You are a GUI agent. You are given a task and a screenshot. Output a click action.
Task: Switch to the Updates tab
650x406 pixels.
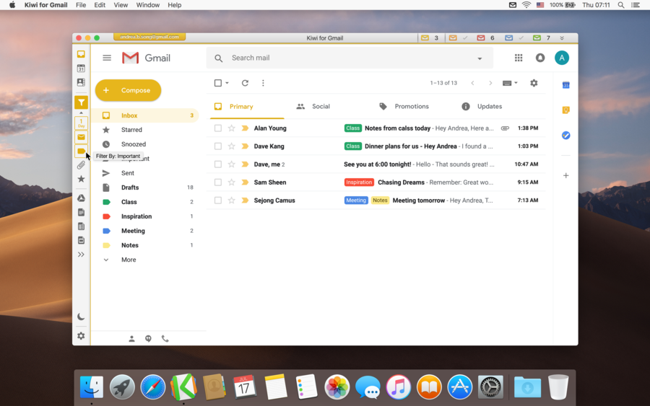pos(490,106)
